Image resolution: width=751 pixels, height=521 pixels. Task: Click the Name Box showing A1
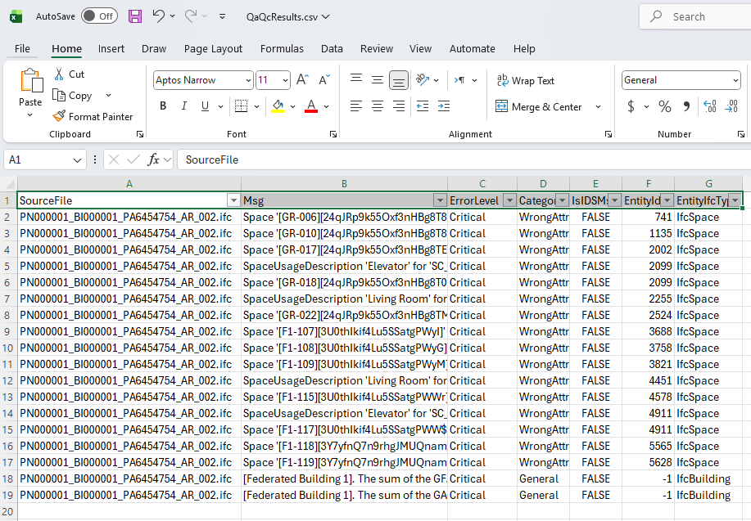point(38,159)
